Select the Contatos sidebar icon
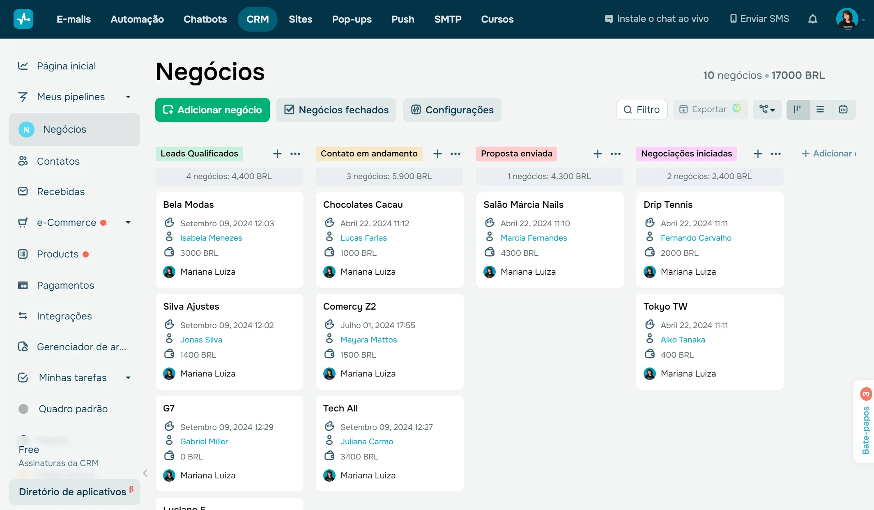The height and width of the screenshot is (510, 874). [23, 161]
